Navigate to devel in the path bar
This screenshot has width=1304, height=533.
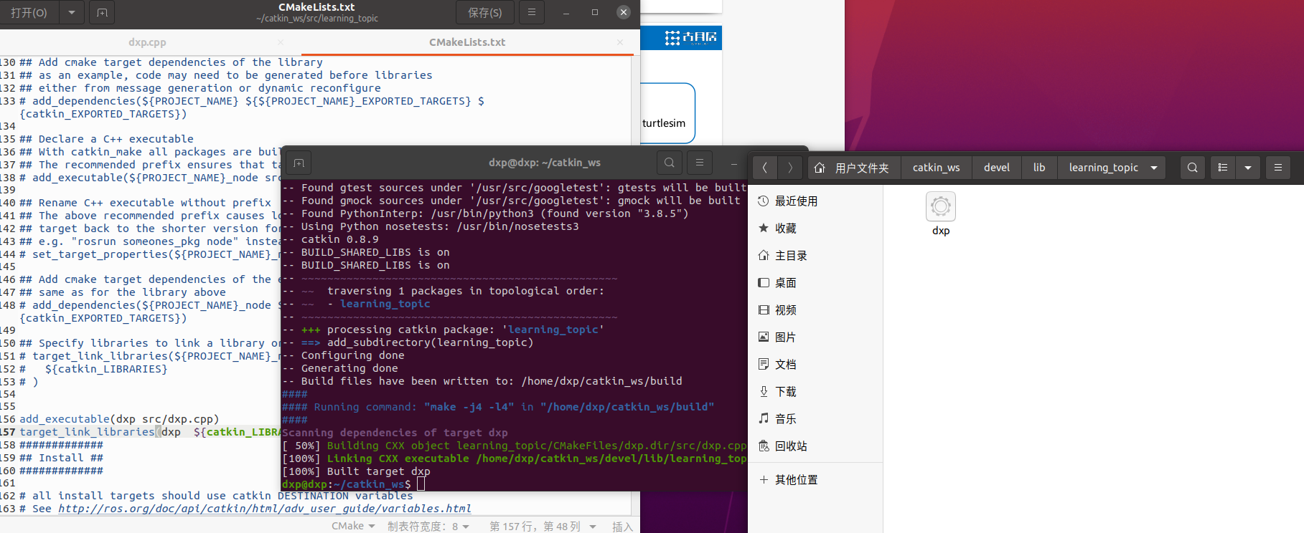[x=996, y=168]
